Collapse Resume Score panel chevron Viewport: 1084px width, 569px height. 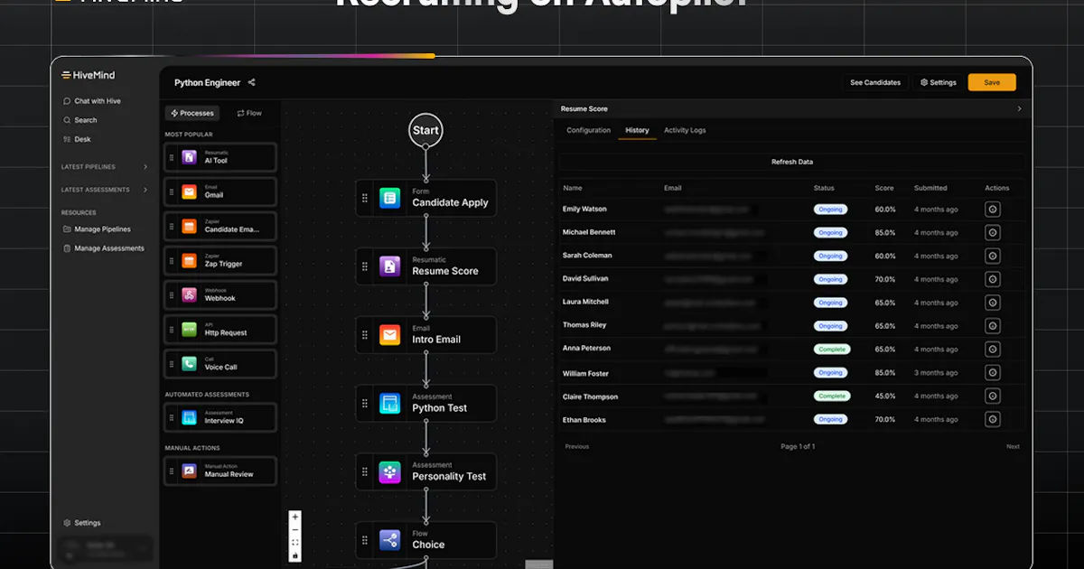(1020, 108)
